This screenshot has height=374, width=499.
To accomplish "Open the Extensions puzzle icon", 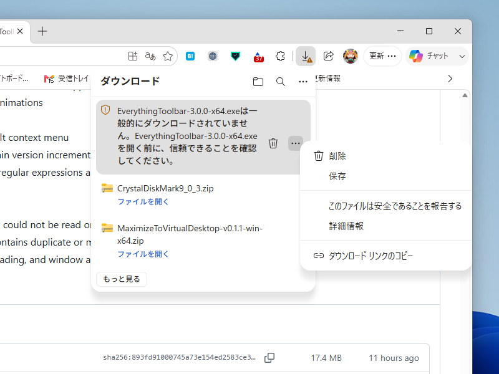I will point(280,56).
